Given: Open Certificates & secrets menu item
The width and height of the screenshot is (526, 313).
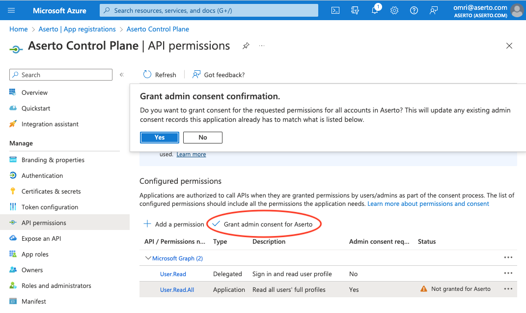Looking at the screenshot, I should coord(51,191).
